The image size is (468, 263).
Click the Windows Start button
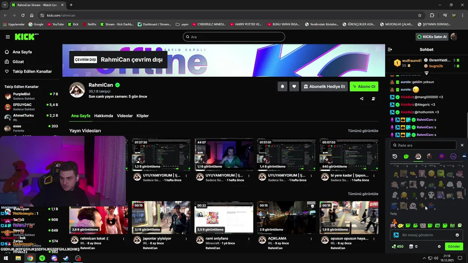pyautogui.click(x=6, y=258)
